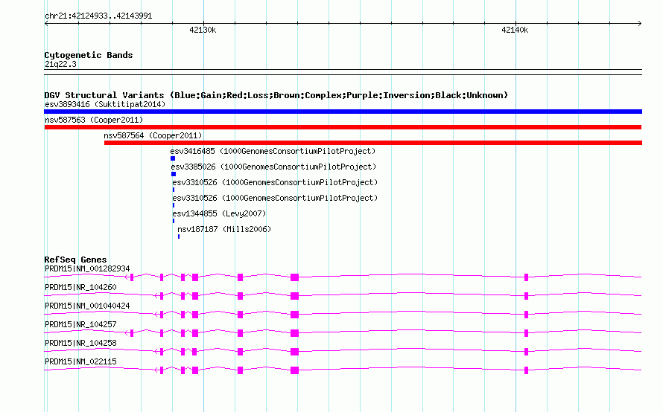This screenshot has width=663, height=412.
Task: Click the left arrow end of the ruler
Action: (46, 24)
